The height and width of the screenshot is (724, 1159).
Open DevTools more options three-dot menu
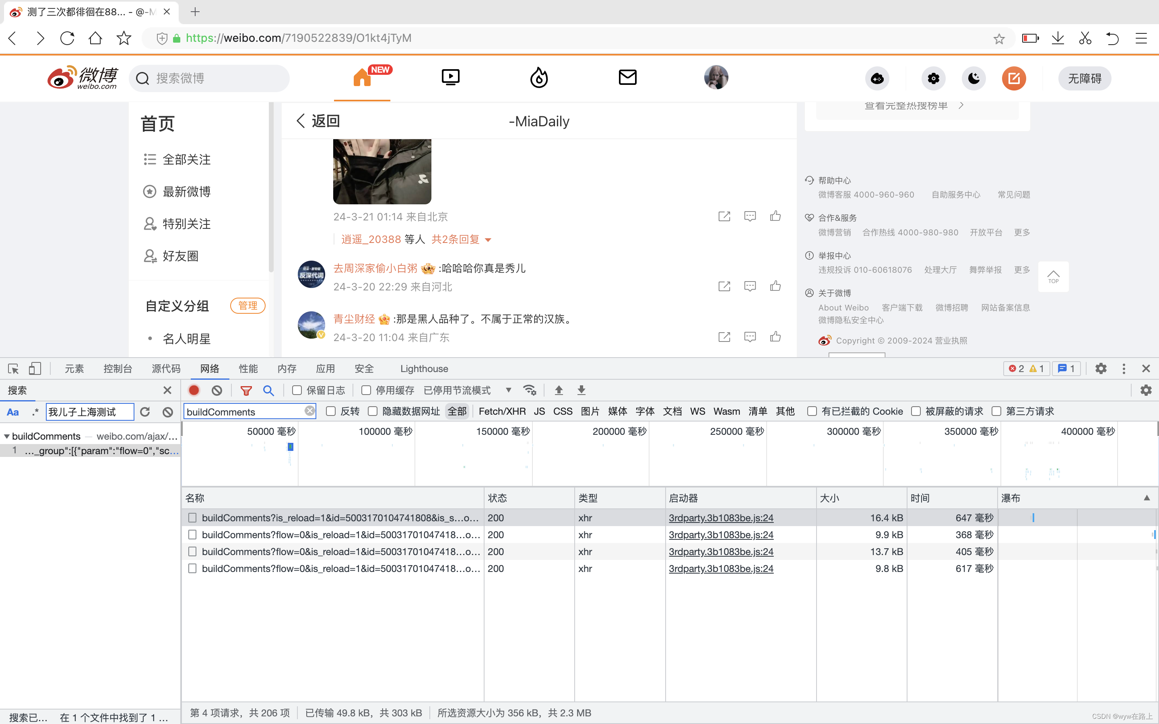point(1124,369)
